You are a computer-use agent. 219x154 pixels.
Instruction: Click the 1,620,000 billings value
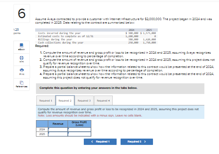click(149, 39)
